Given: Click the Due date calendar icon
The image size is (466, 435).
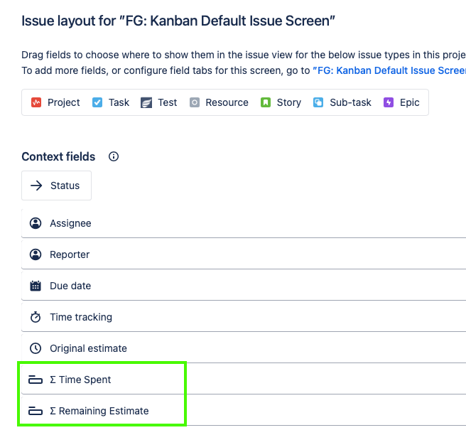Looking at the screenshot, I should pos(36,286).
